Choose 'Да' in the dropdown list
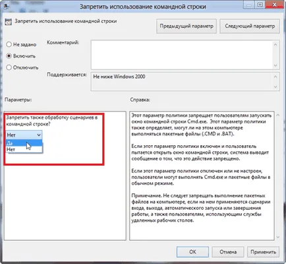The height and width of the screenshot is (264, 286). [x=24, y=143]
